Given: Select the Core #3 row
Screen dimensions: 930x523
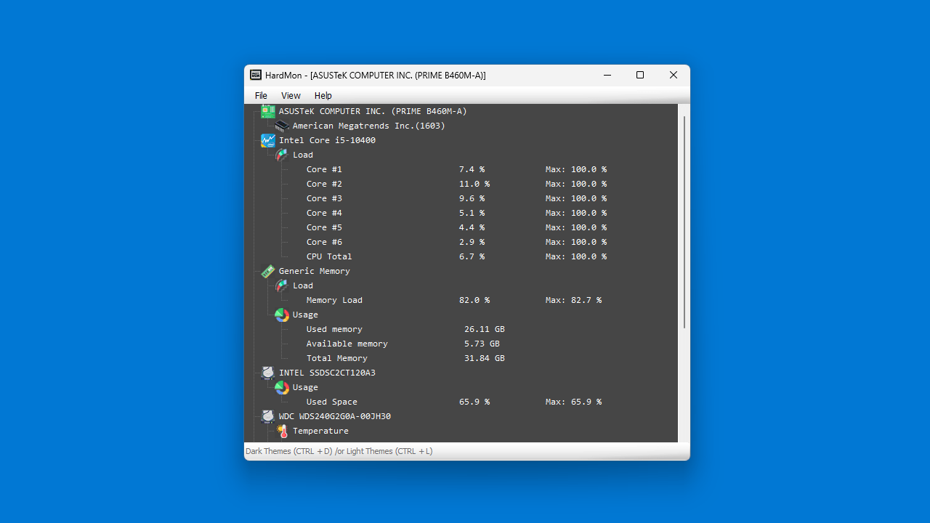Looking at the screenshot, I should (456, 198).
